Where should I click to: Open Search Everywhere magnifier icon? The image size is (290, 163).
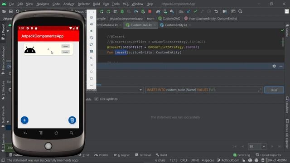(x=240, y=11)
